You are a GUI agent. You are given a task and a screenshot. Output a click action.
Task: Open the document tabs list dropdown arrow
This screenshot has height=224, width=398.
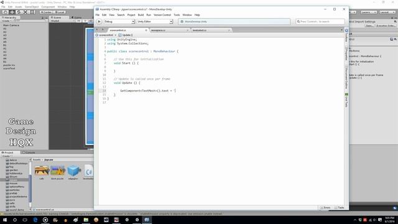click(341, 30)
